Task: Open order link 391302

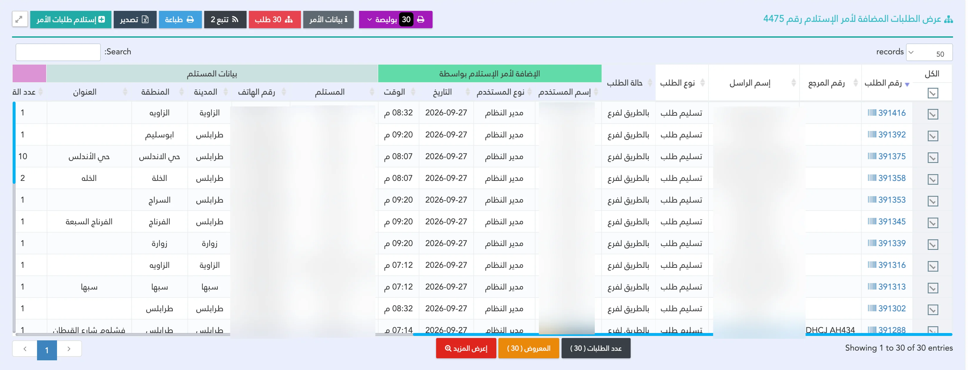Action: (x=892, y=309)
